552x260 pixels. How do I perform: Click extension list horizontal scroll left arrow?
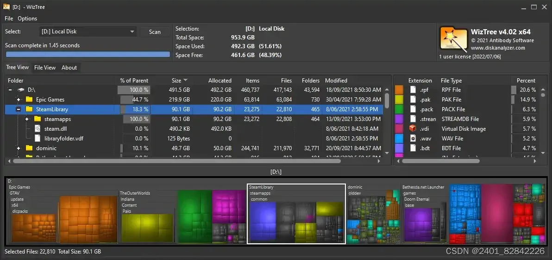point(399,161)
